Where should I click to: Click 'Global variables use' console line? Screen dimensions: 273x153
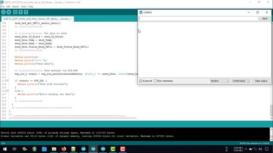[87, 136]
